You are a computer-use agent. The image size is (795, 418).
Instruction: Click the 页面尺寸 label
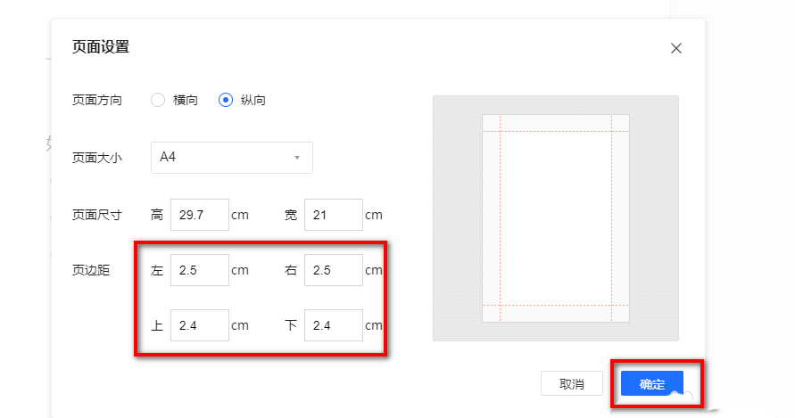click(97, 215)
